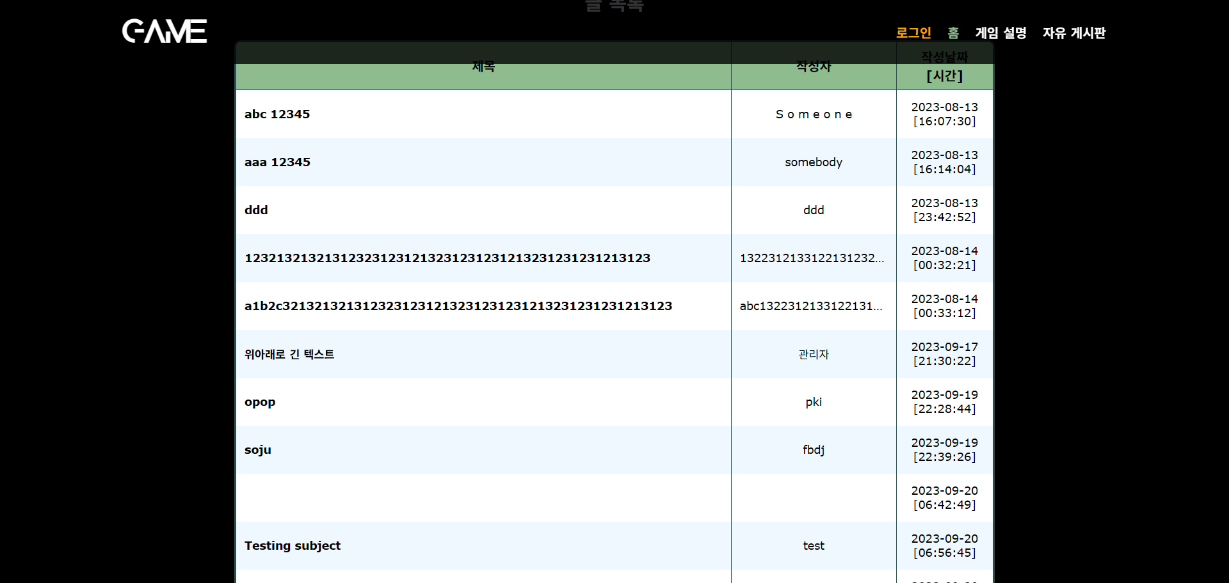Open the post starting with 1232132132

tap(447, 258)
